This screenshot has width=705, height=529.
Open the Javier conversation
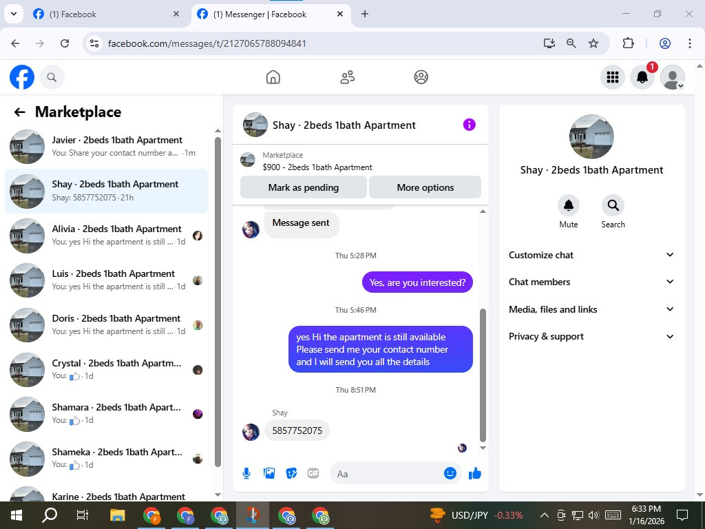(106, 147)
